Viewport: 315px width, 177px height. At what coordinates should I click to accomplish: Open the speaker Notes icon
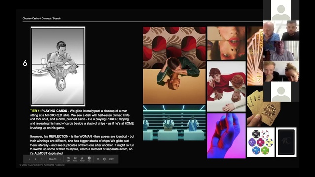pyautogui.click(x=75, y=159)
